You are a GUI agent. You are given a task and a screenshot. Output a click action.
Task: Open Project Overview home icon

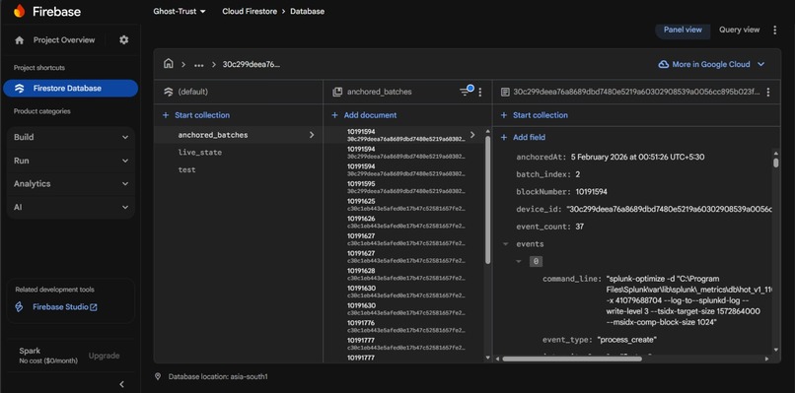(20, 40)
